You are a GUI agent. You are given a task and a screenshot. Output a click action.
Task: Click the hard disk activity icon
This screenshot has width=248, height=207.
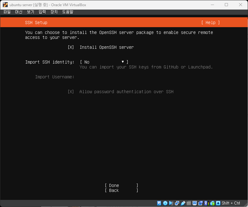159,203
